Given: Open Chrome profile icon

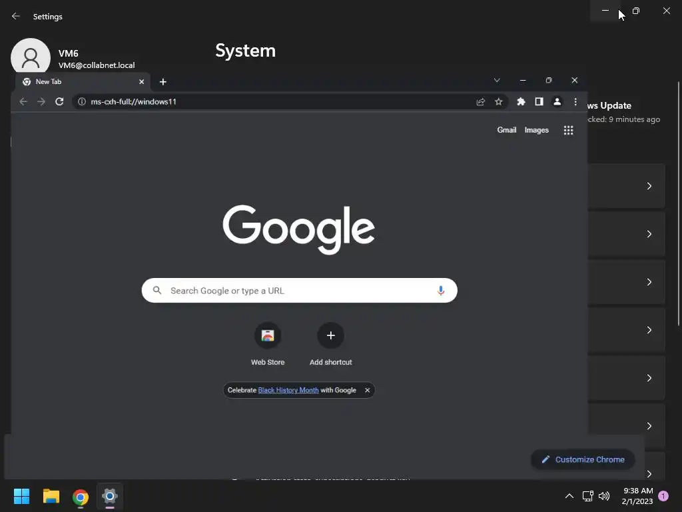Looking at the screenshot, I should pos(557,101).
